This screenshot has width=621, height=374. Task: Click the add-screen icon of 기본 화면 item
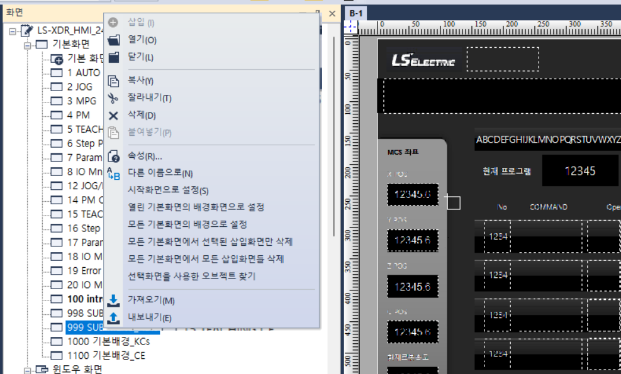coord(57,59)
